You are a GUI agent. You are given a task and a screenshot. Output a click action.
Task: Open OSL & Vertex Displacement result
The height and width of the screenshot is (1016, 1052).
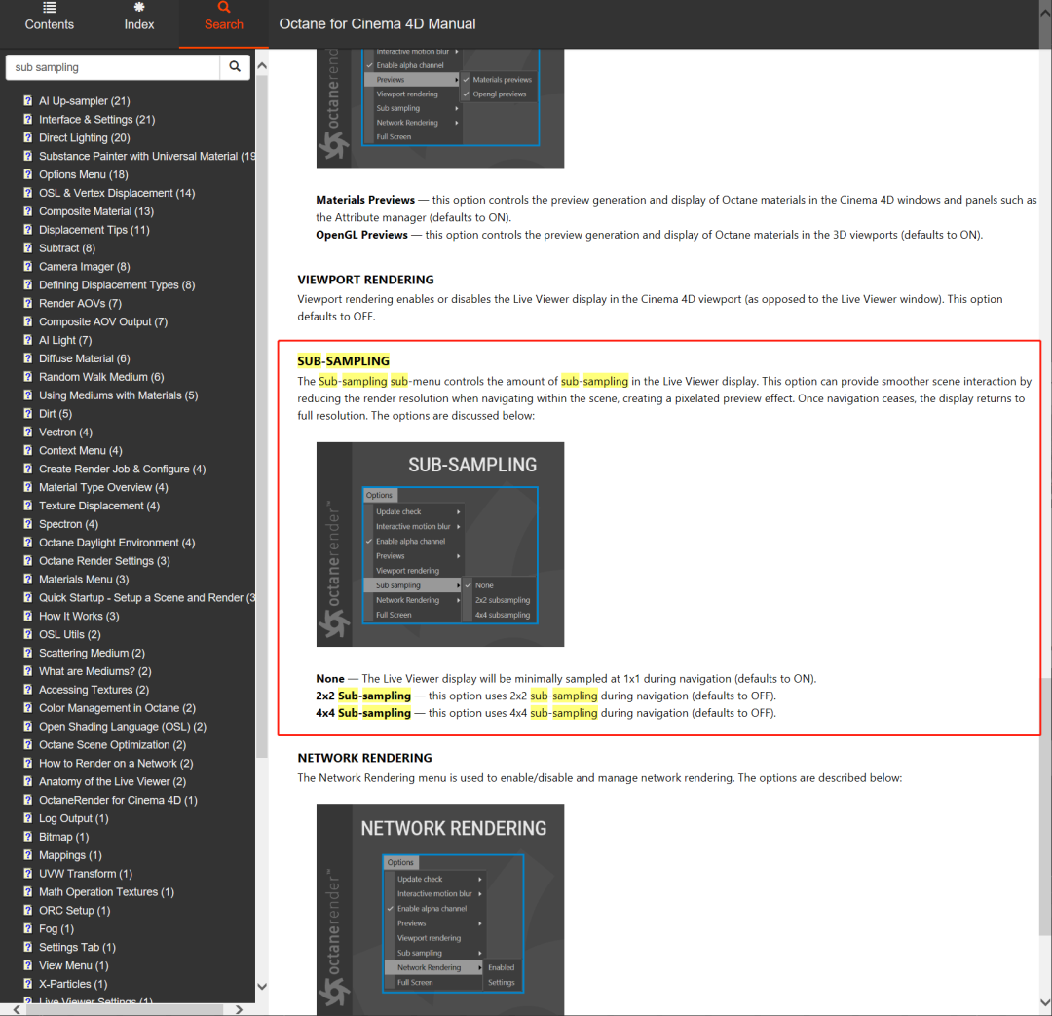click(117, 193)
